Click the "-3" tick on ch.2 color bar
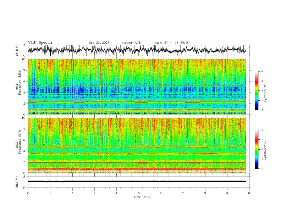281x217 pixels. [262, 130]
